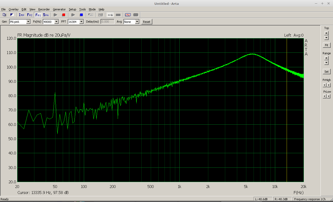
Task: Open the File menu
Action: (3, 9)
